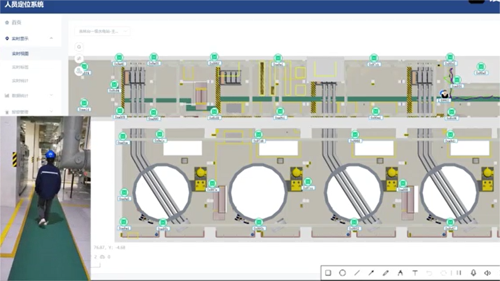Click the circular search button above map

click(x=79, y=47)
